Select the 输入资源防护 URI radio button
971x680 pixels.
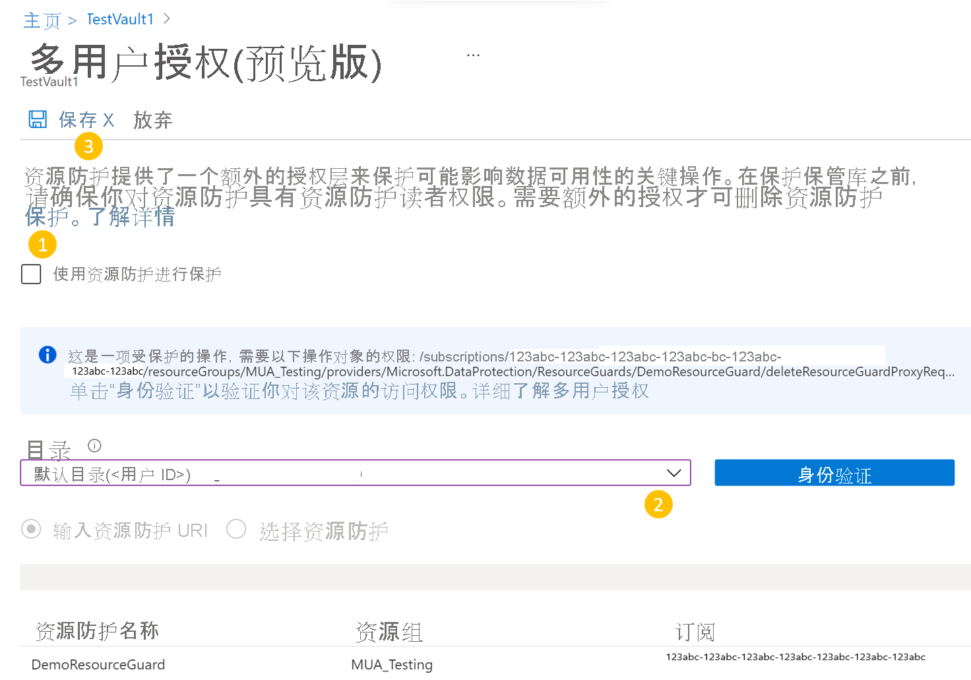click(31, 529)
